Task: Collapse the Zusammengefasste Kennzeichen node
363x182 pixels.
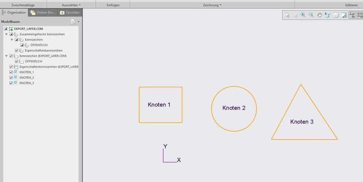Action: tap(7, 34)
